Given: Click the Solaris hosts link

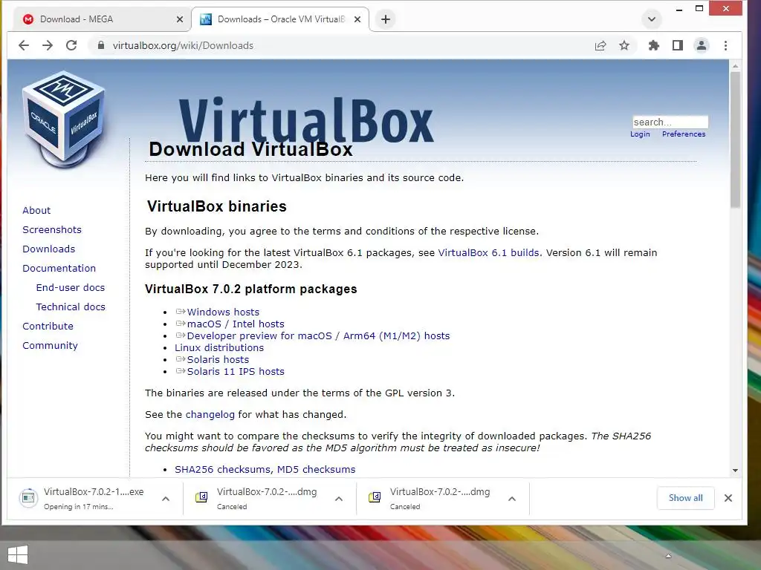Looking at the screenshot, I should point(218,360).
